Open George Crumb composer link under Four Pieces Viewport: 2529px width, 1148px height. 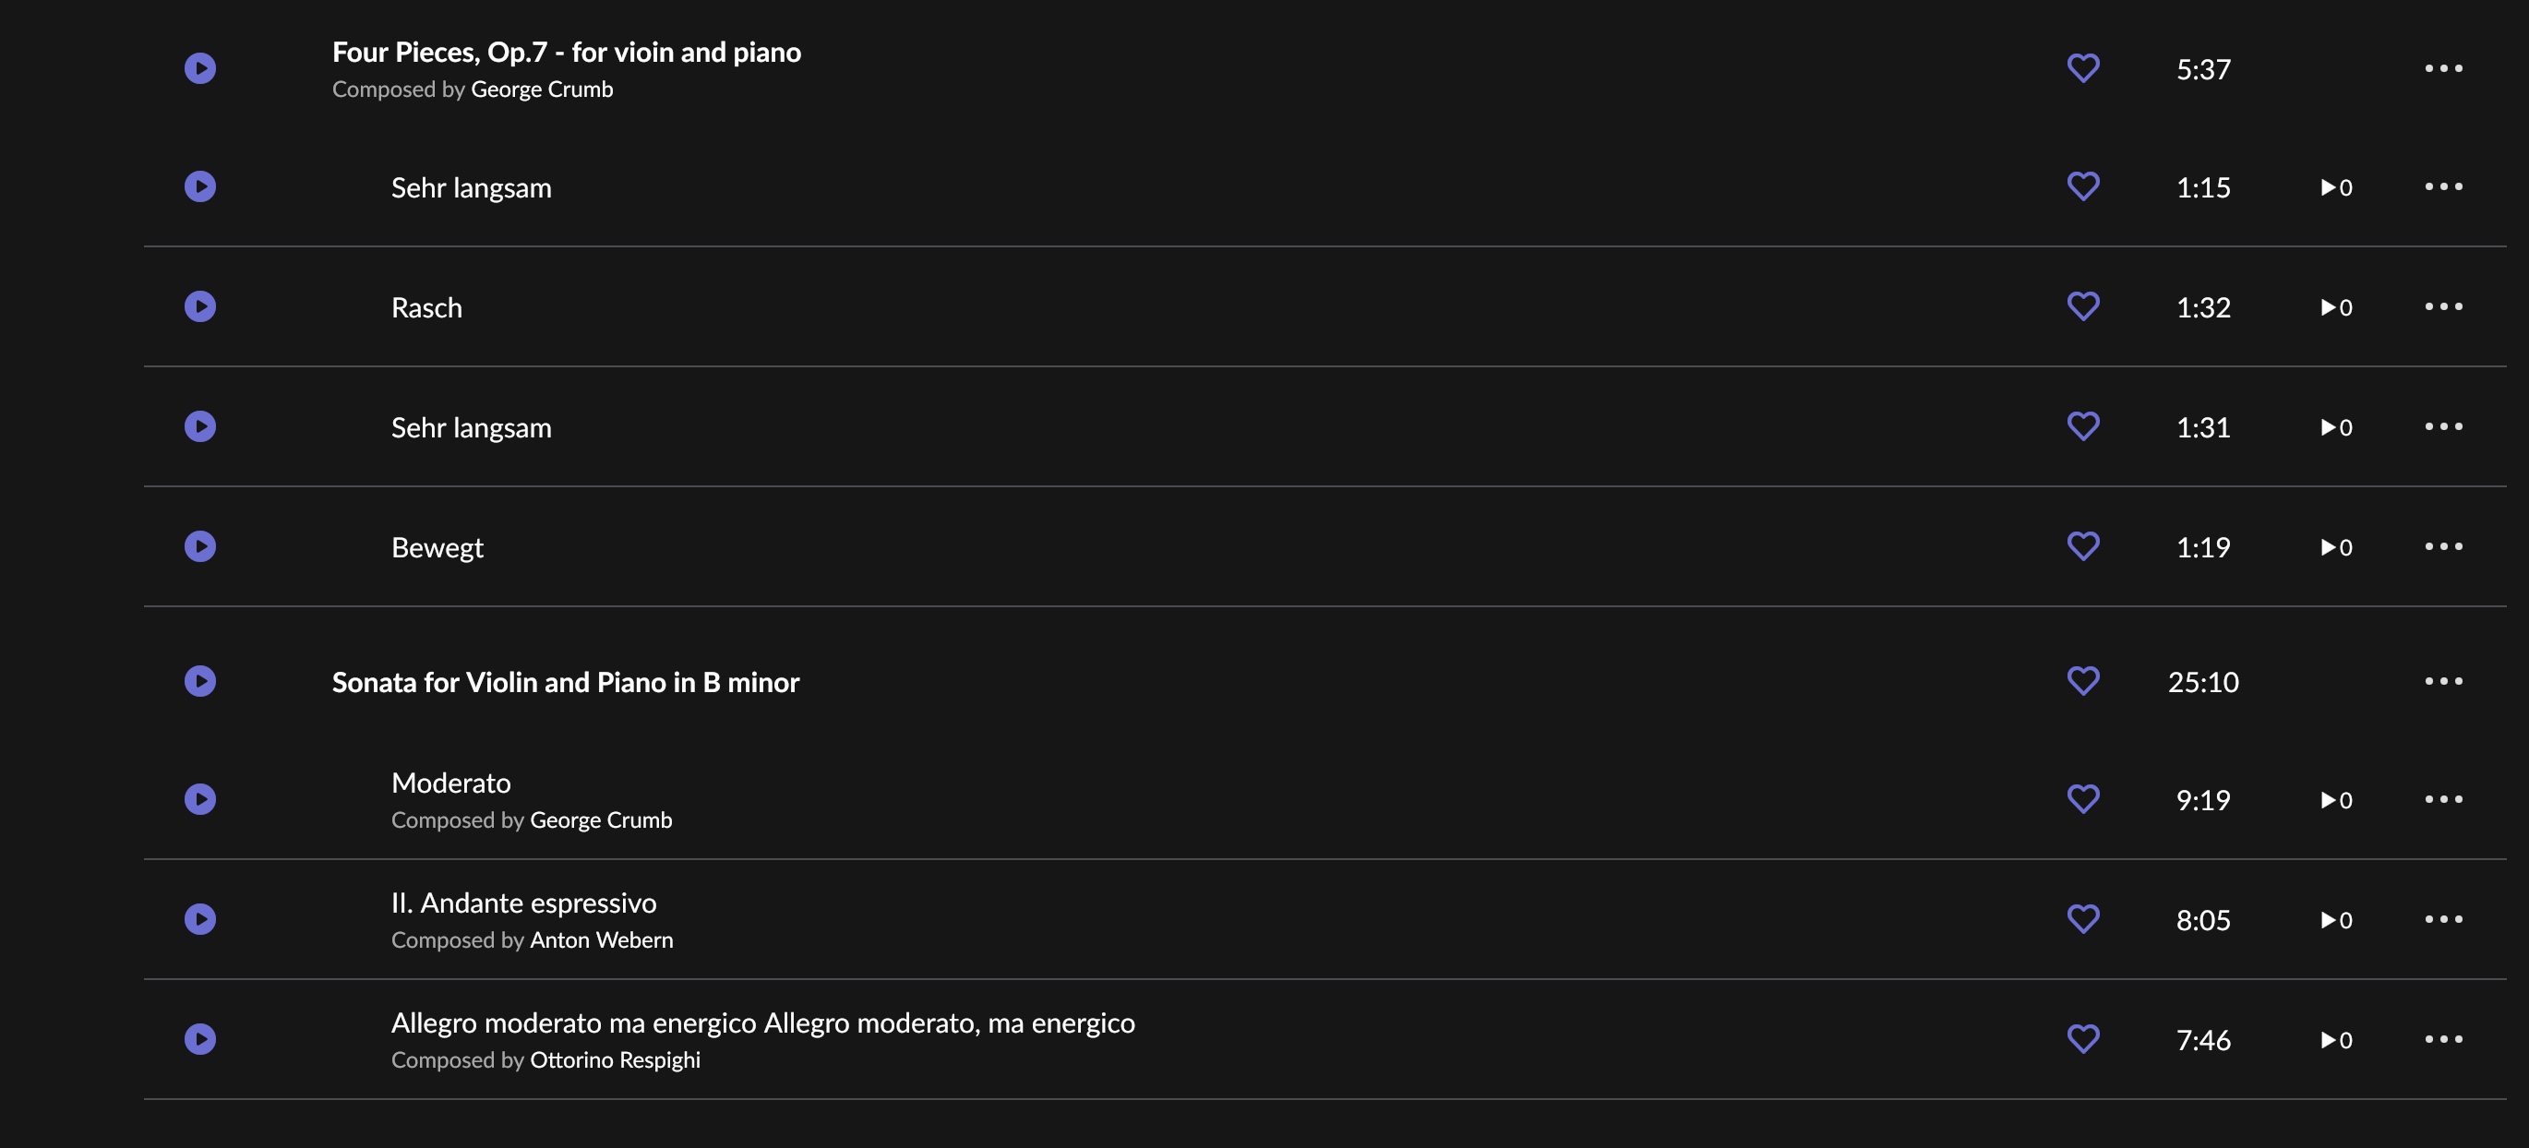pos(542,90)
